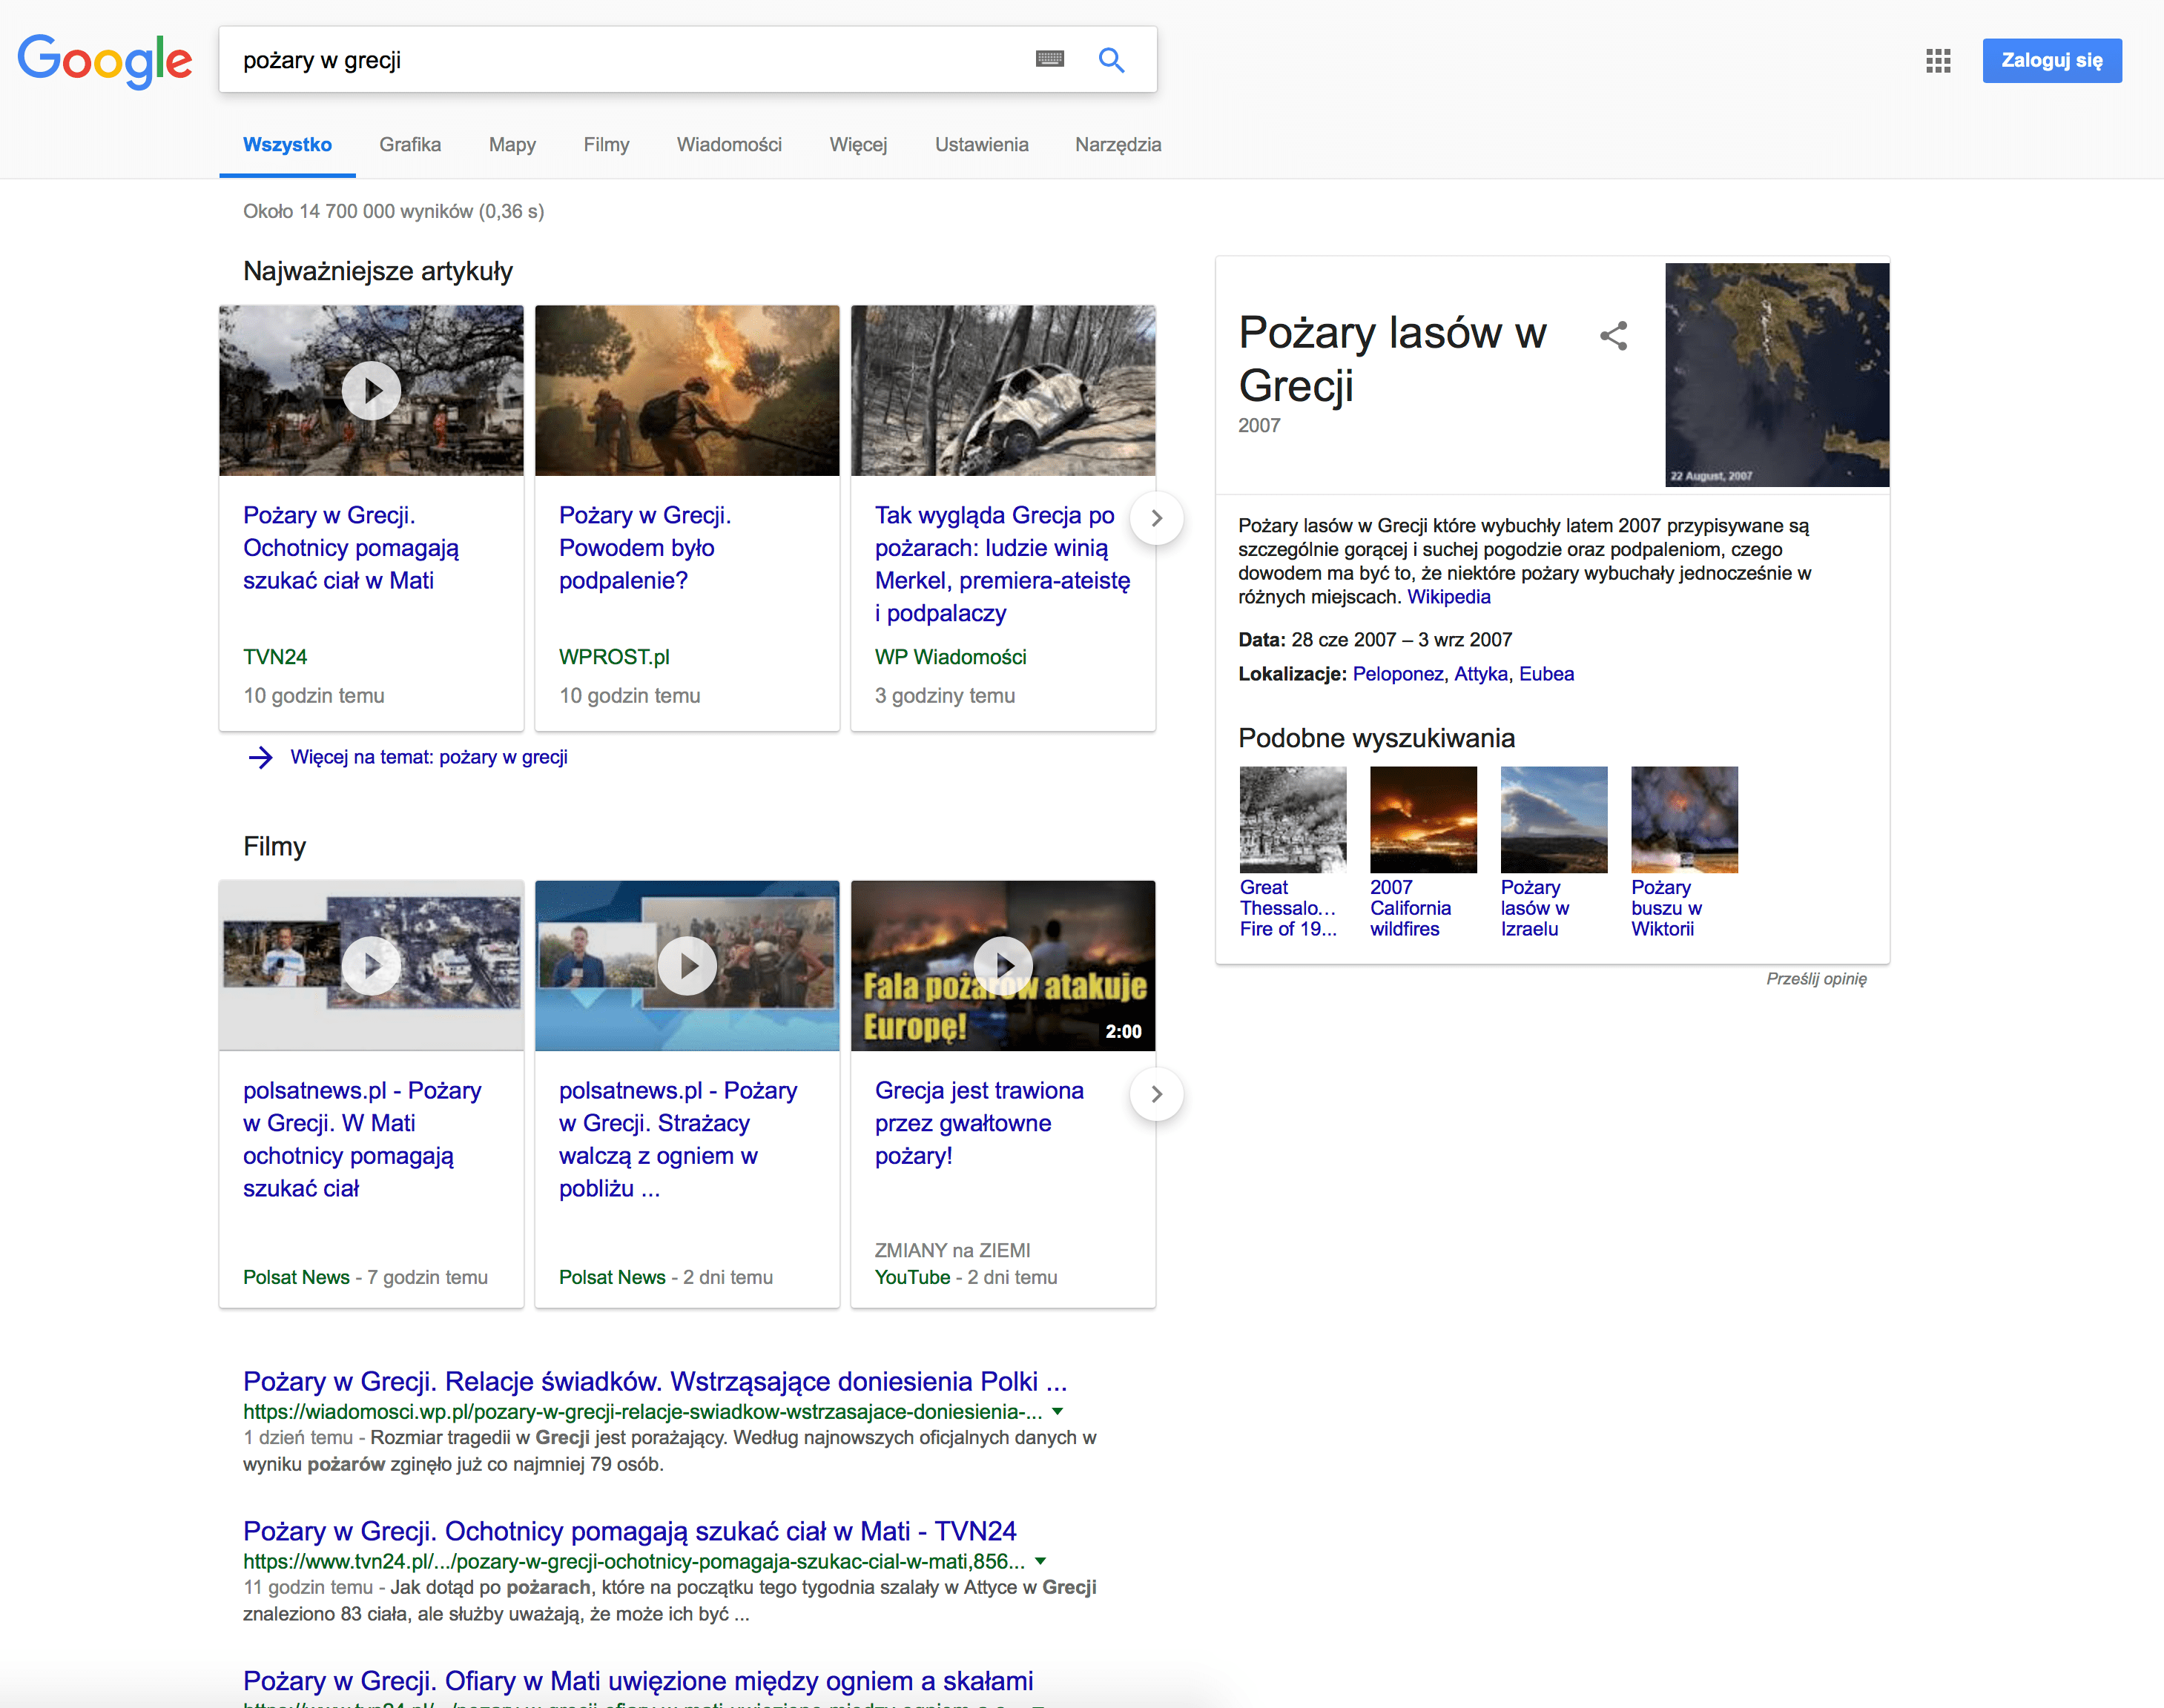This screenshot has height=1708, width=2164.
Task: Click 'Prześlij opinię' feedback link
Action: (x=1816, y=979)
